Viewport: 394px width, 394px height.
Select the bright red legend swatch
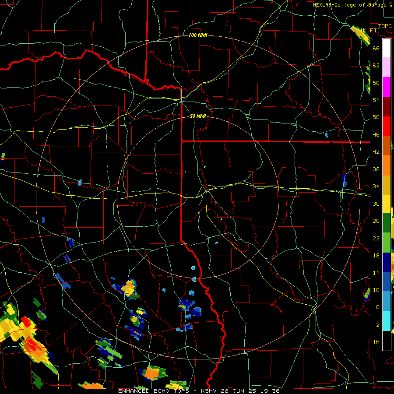pyautogui.click(x=387, y=126)
